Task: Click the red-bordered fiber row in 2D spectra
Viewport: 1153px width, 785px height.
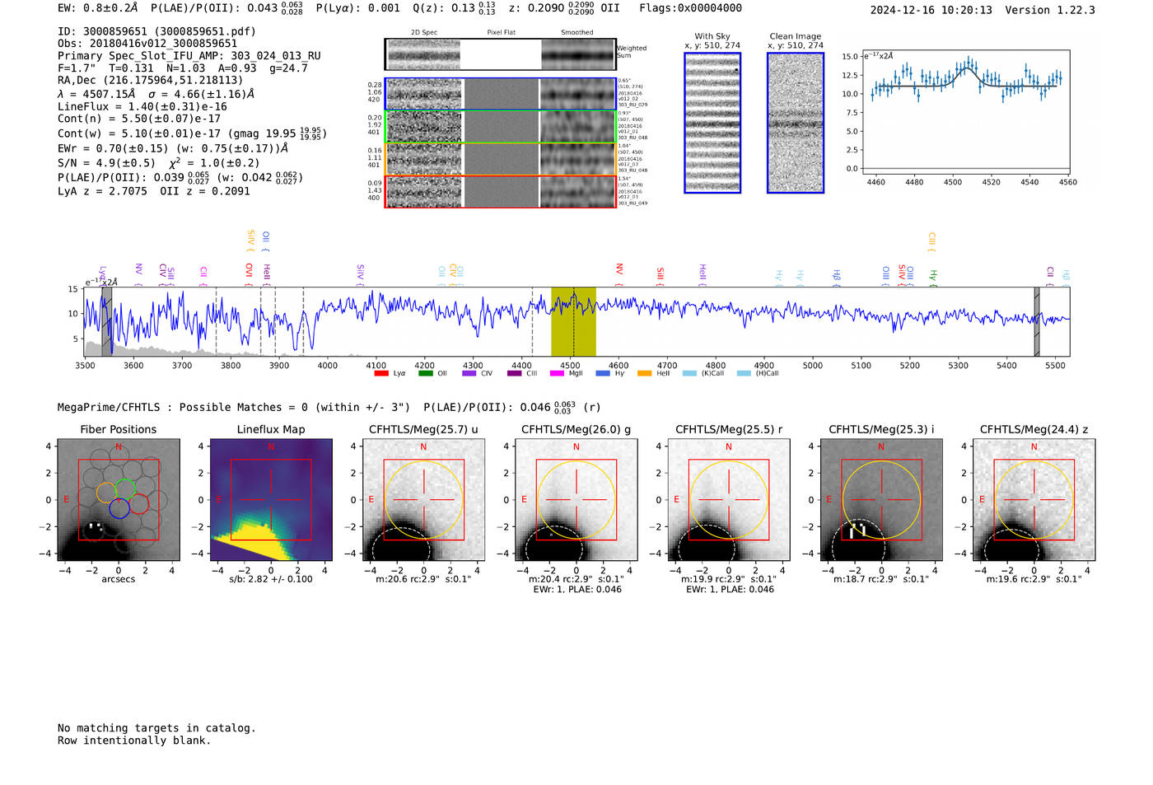Action: tap(500, 192)
